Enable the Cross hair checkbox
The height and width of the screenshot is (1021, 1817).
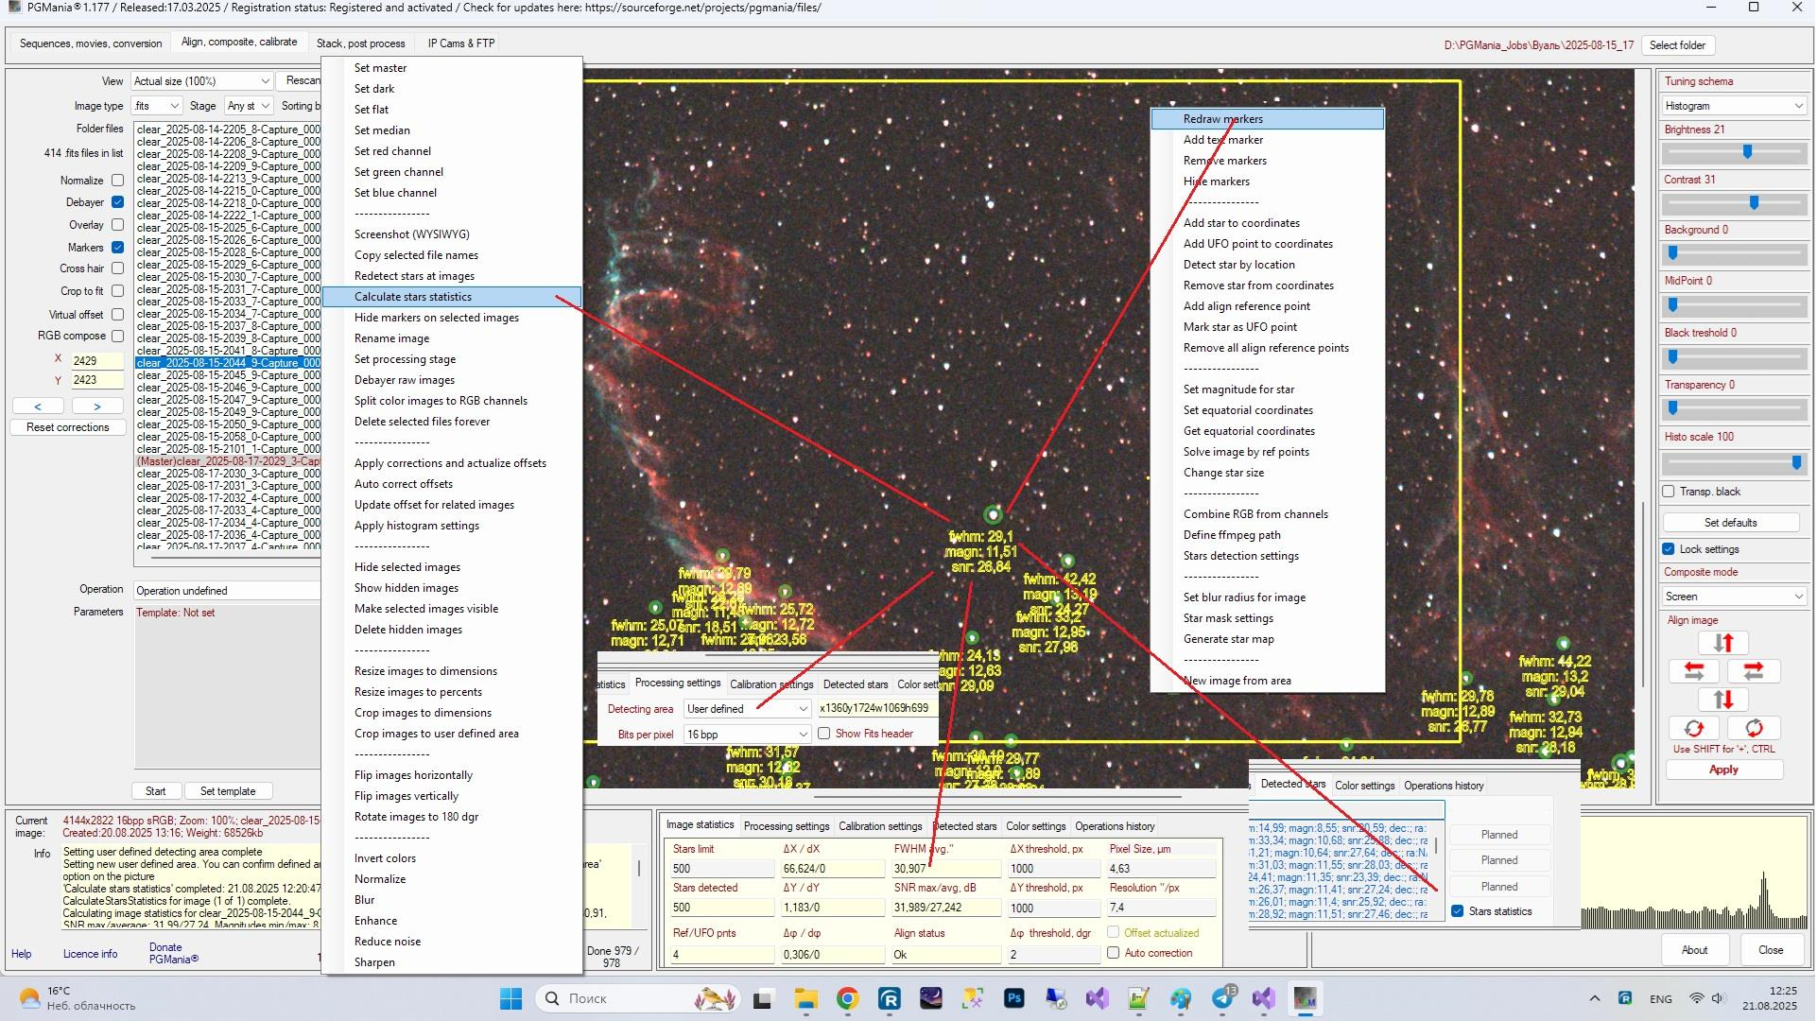[x=117, y=268]
